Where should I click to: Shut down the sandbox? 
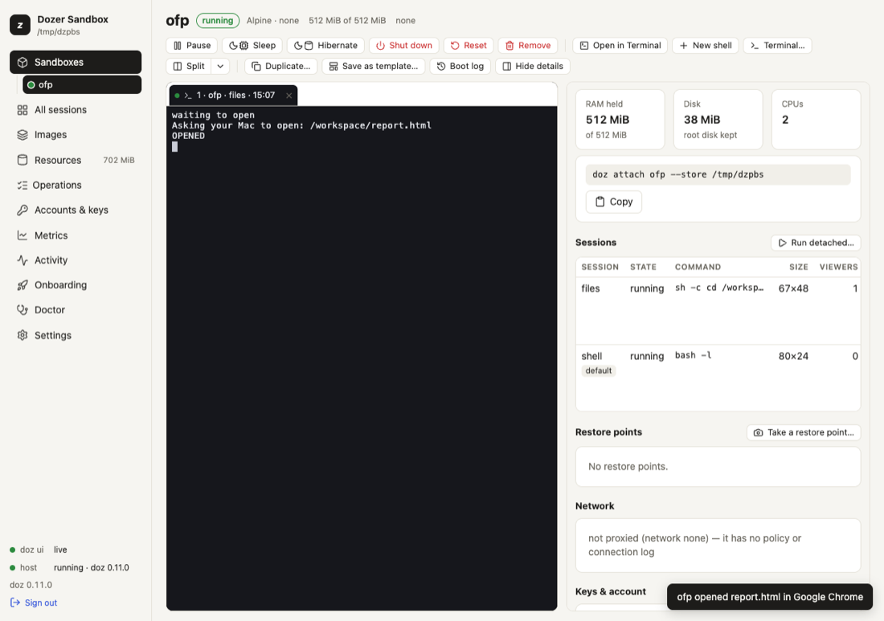(x=403, y=46)
